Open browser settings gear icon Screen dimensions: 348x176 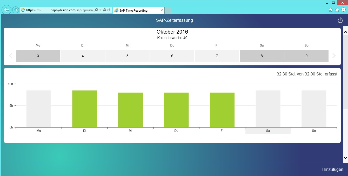click(344, 10)
